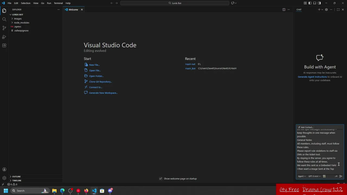
Task: Click Add Context button in chat
Action: pos(306,127)
